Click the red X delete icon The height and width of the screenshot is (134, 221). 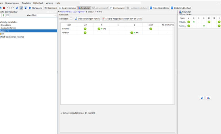(4, 8)
